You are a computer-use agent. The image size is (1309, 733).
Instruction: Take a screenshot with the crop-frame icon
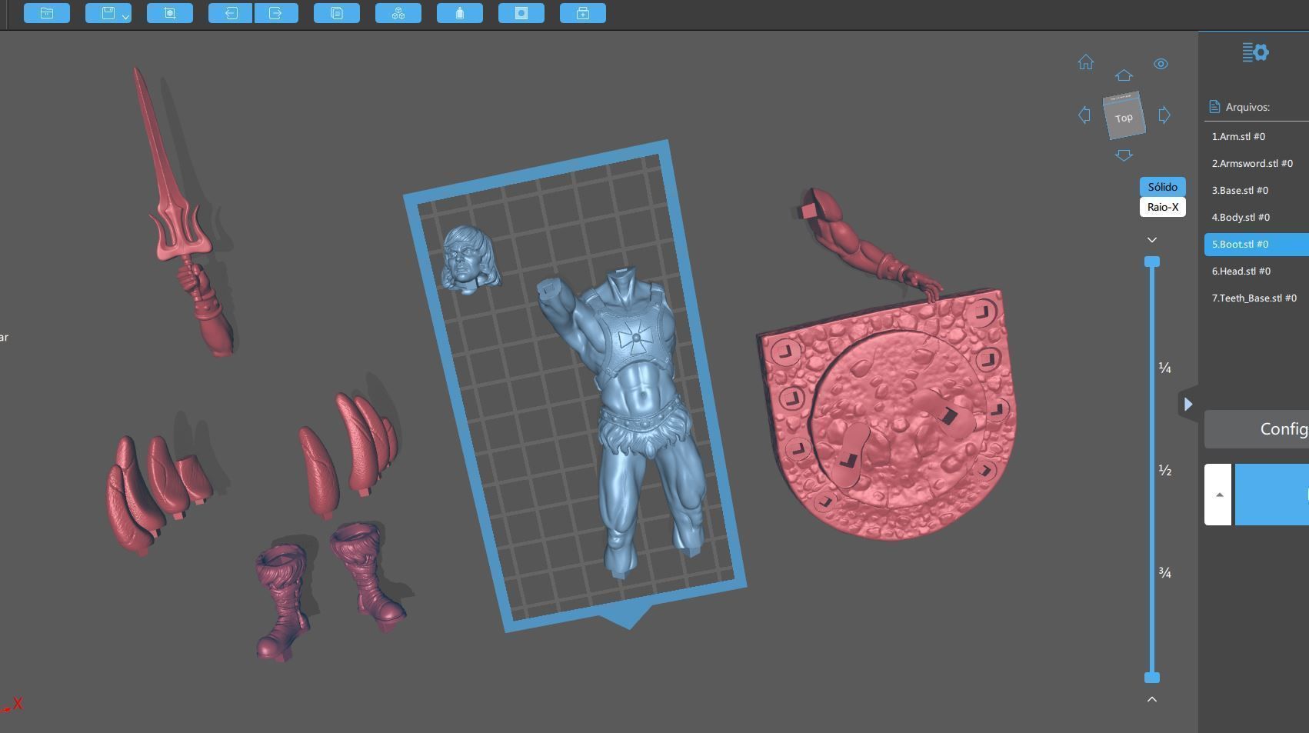tap(170, 13)
